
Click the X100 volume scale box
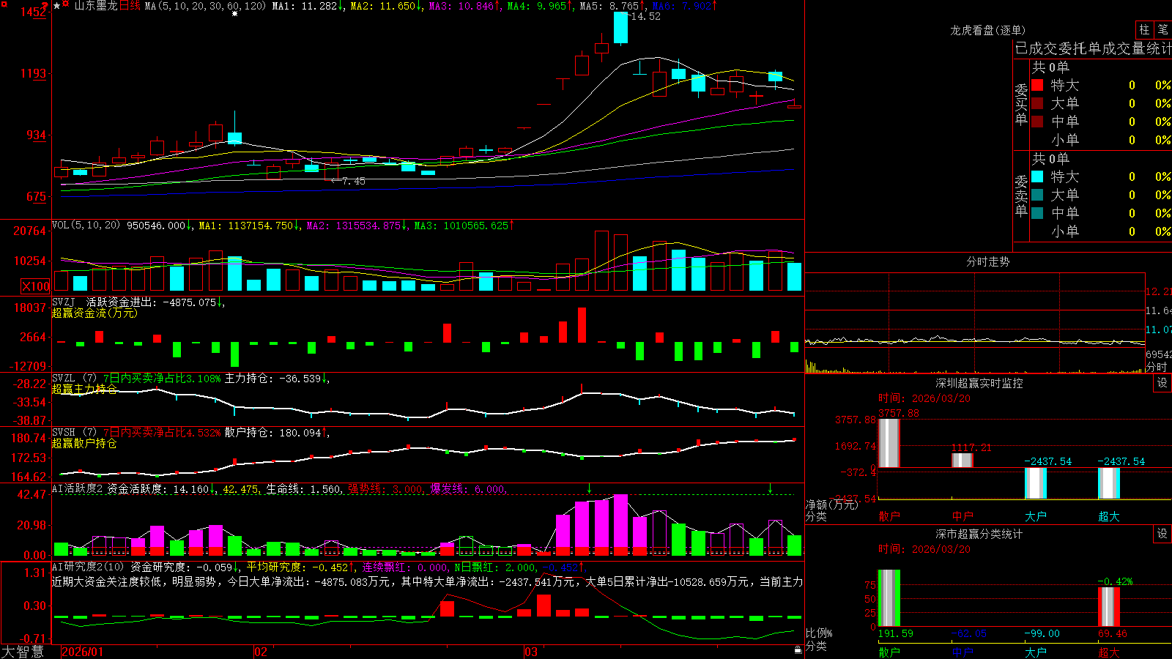click(x=35, y=286)
